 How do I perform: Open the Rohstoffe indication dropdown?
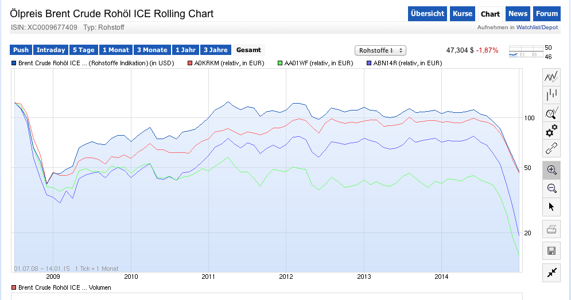click(x=380, y=50)
